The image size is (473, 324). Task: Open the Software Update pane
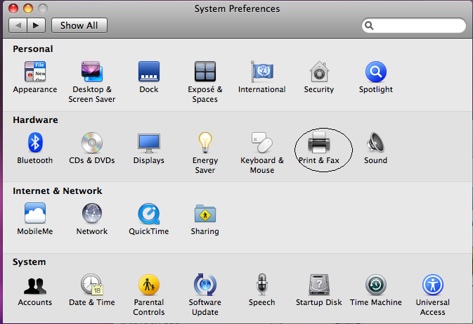pyautogui.click(x=205, y=285)
